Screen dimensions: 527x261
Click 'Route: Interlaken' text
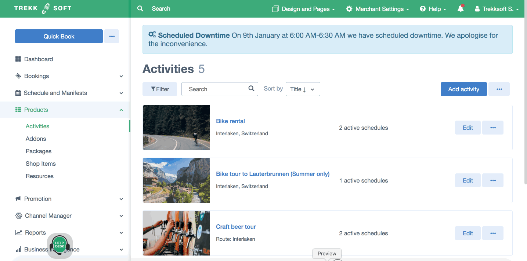click(x=235, y=239)
